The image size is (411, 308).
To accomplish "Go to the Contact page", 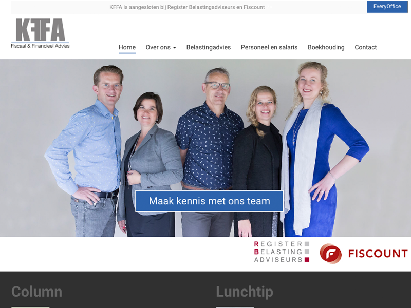I will point(366,47).
